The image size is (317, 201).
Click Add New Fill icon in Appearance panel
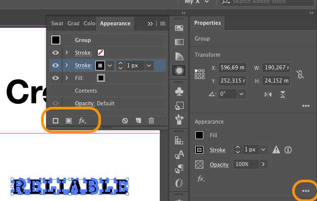point(69,120)
